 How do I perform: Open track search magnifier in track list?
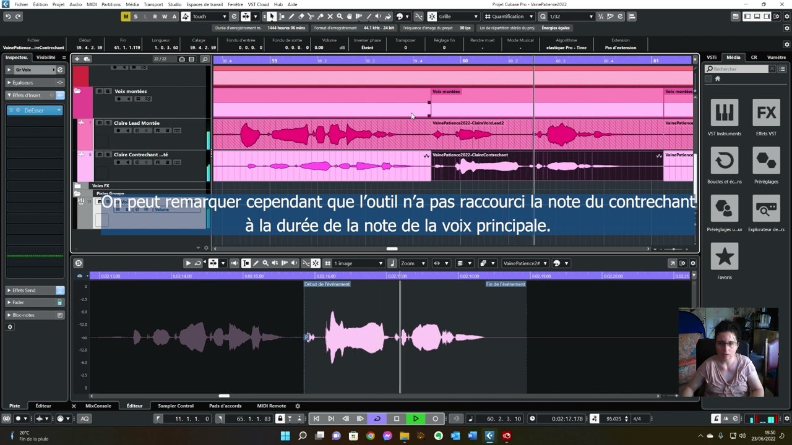coord(205,59)
